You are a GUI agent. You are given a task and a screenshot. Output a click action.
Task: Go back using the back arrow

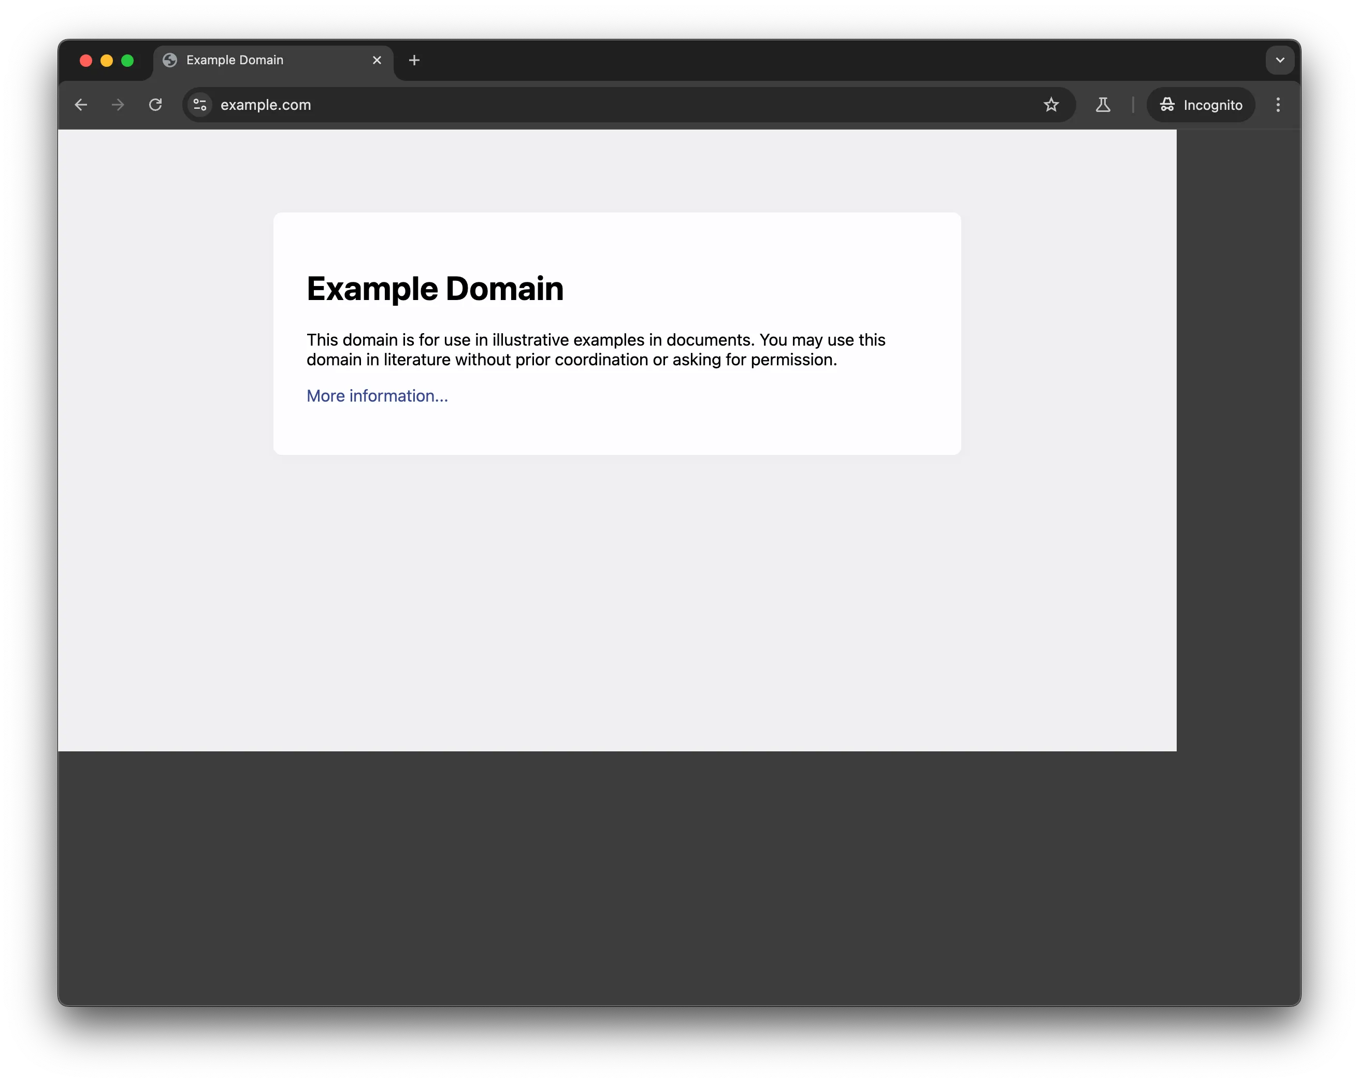81,105
